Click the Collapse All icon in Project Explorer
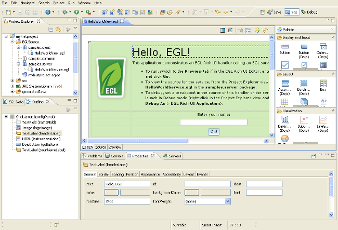 [x=51, y=30]
